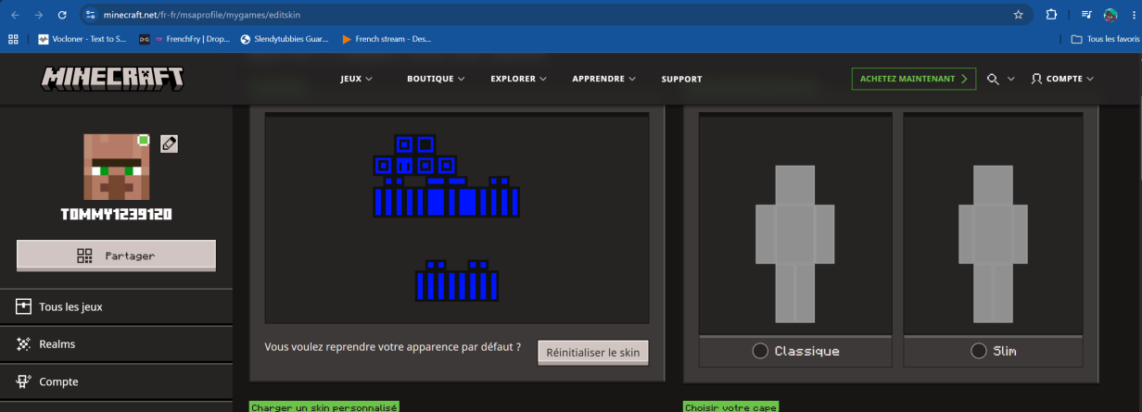Open the French stream bookmark
Viewport: 1142px width, 412px height.
pos(386,39)
